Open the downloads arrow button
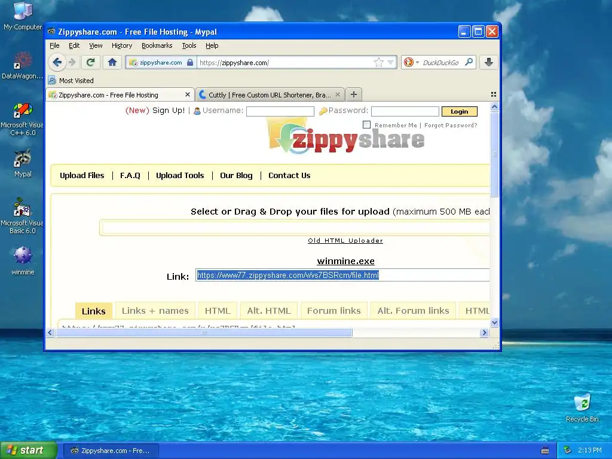612x459 pixels. [489, 62]
